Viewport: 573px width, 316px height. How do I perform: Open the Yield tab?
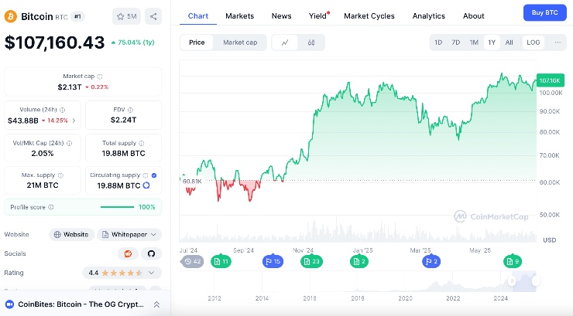pos(318,16)
